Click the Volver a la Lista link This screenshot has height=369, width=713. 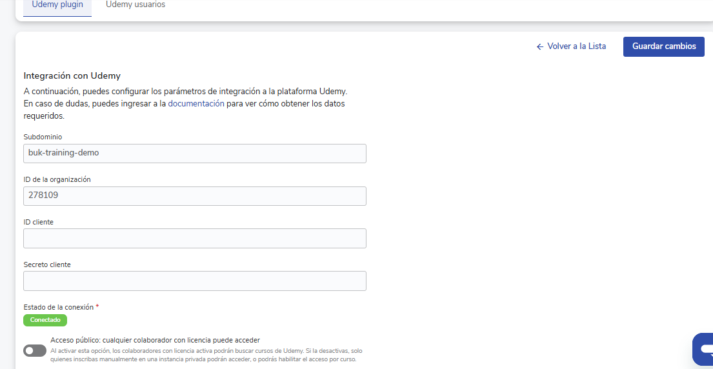coord(576,46)
